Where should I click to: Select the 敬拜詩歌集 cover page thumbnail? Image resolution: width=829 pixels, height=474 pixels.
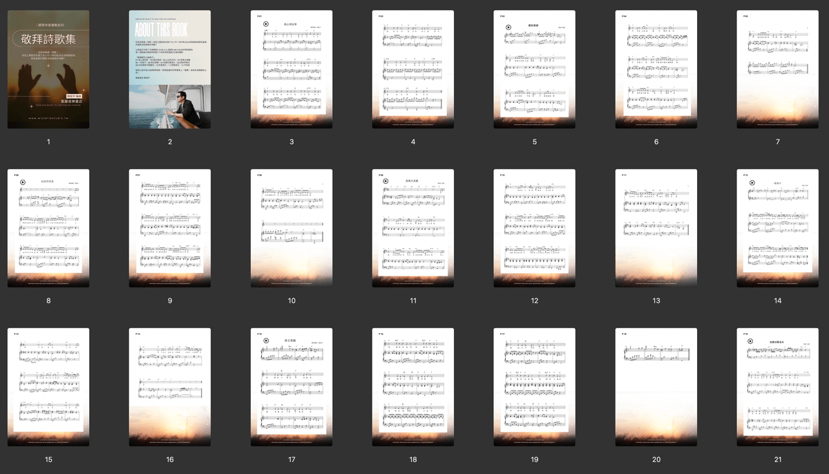tap(48, 69)
